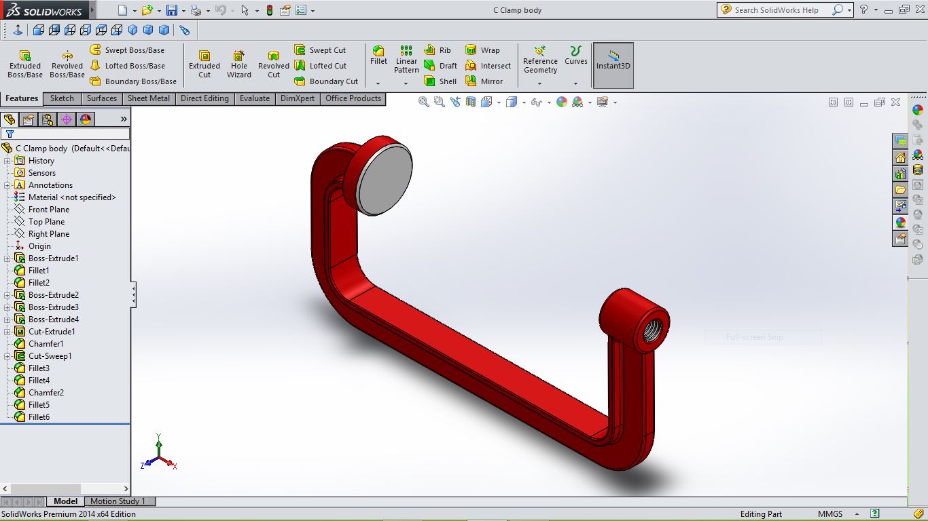Switch to the Sheet Metal tab
The height and width of the screenshot is (521, 928).
pos(149,98)
